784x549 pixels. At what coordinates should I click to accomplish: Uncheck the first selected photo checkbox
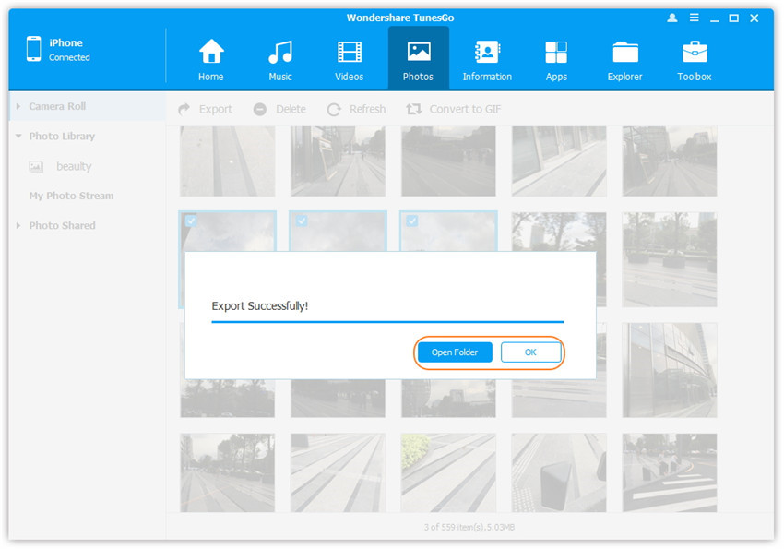[190, 221]
